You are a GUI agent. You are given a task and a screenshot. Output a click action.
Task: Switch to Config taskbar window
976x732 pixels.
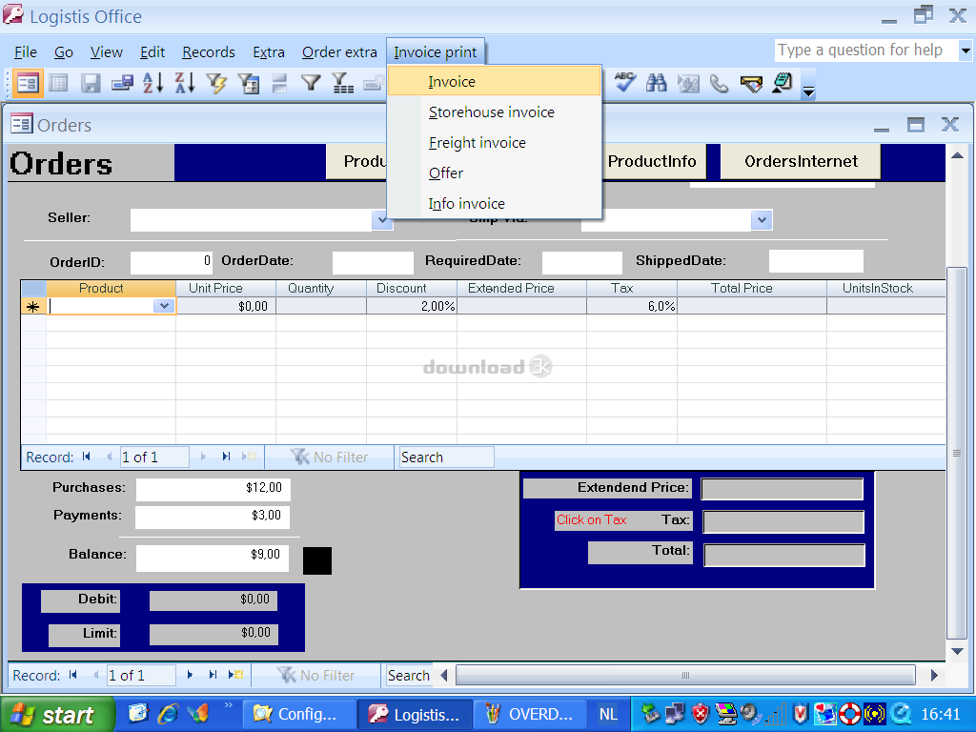pos(298,714)
